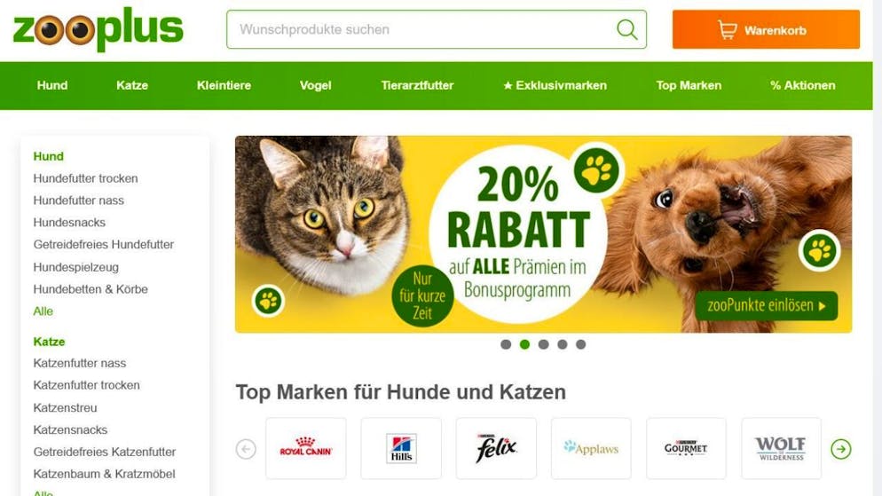Select the Royal Canin brand logo
The width and height of the screenshot is (882, 496).
pyautogui.click(x=306, y=449)
